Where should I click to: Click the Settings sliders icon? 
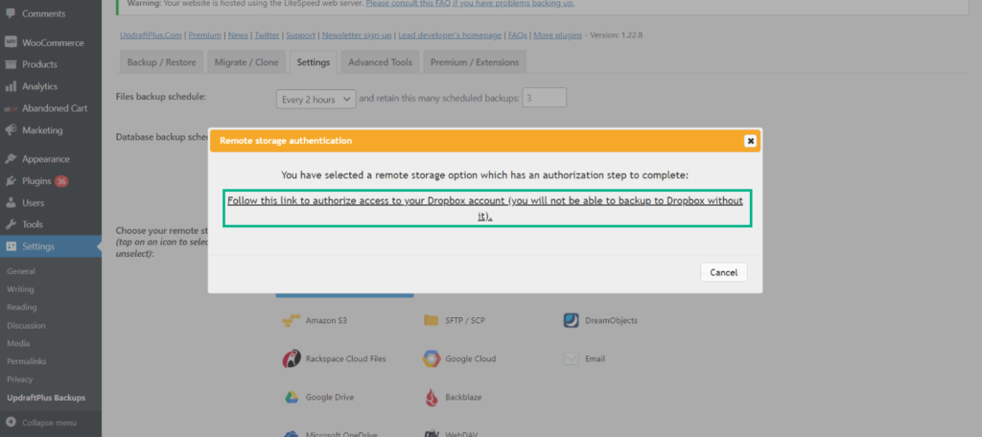click(x=11, y=246)
